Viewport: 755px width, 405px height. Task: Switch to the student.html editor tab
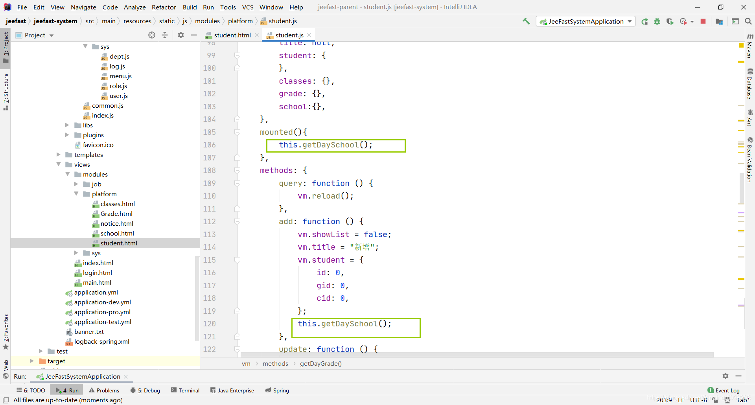[232, 35]
